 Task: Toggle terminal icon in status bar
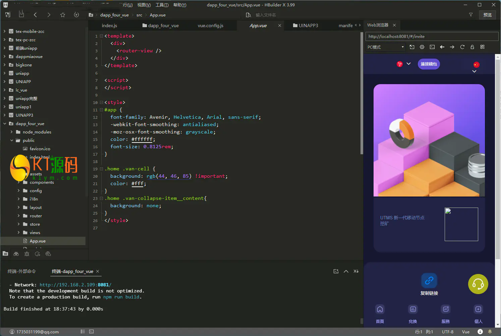[x=92, y=332]
